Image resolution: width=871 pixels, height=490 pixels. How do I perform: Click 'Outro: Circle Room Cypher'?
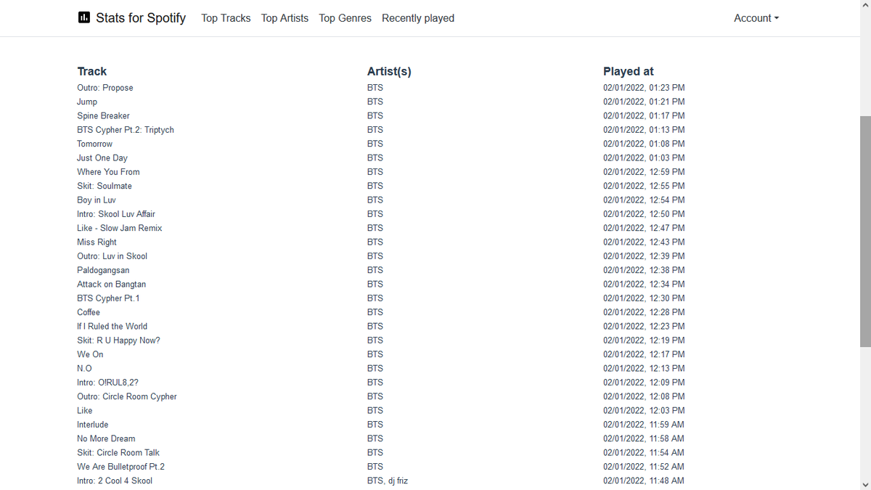coord(127,396)
